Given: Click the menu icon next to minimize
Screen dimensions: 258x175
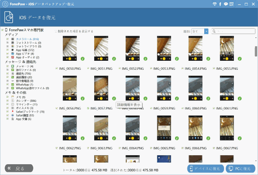Looking at the screenshot, I should (x=231, y=4).
